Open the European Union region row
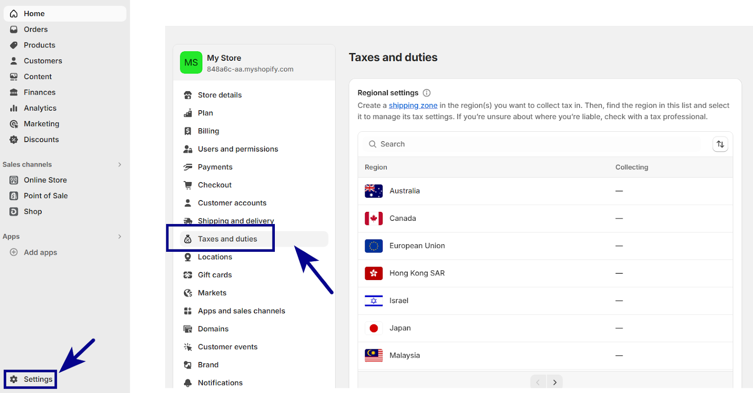 tap(545, 246)
